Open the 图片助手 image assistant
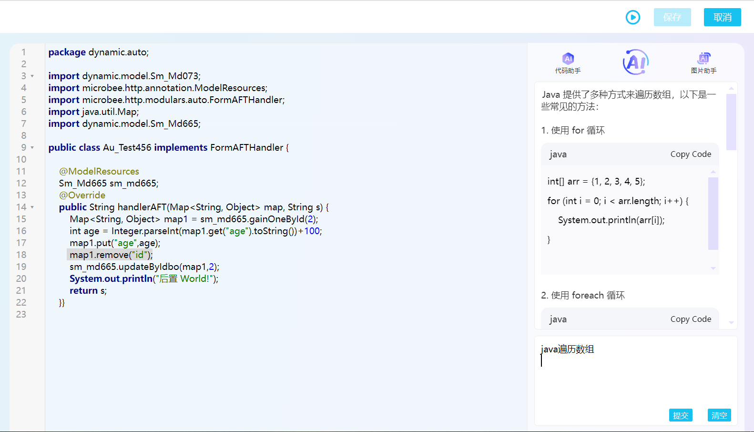The image size is (754, 432). [x=703, y=63]
